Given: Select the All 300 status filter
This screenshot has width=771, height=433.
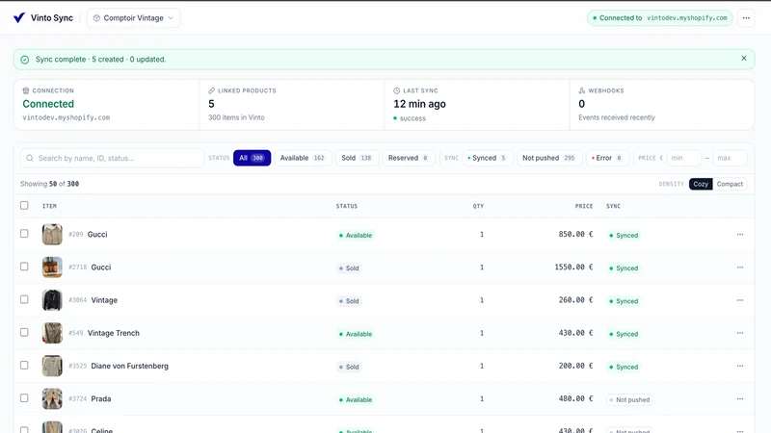Looking at the screenshot, I should pos(252,158).
